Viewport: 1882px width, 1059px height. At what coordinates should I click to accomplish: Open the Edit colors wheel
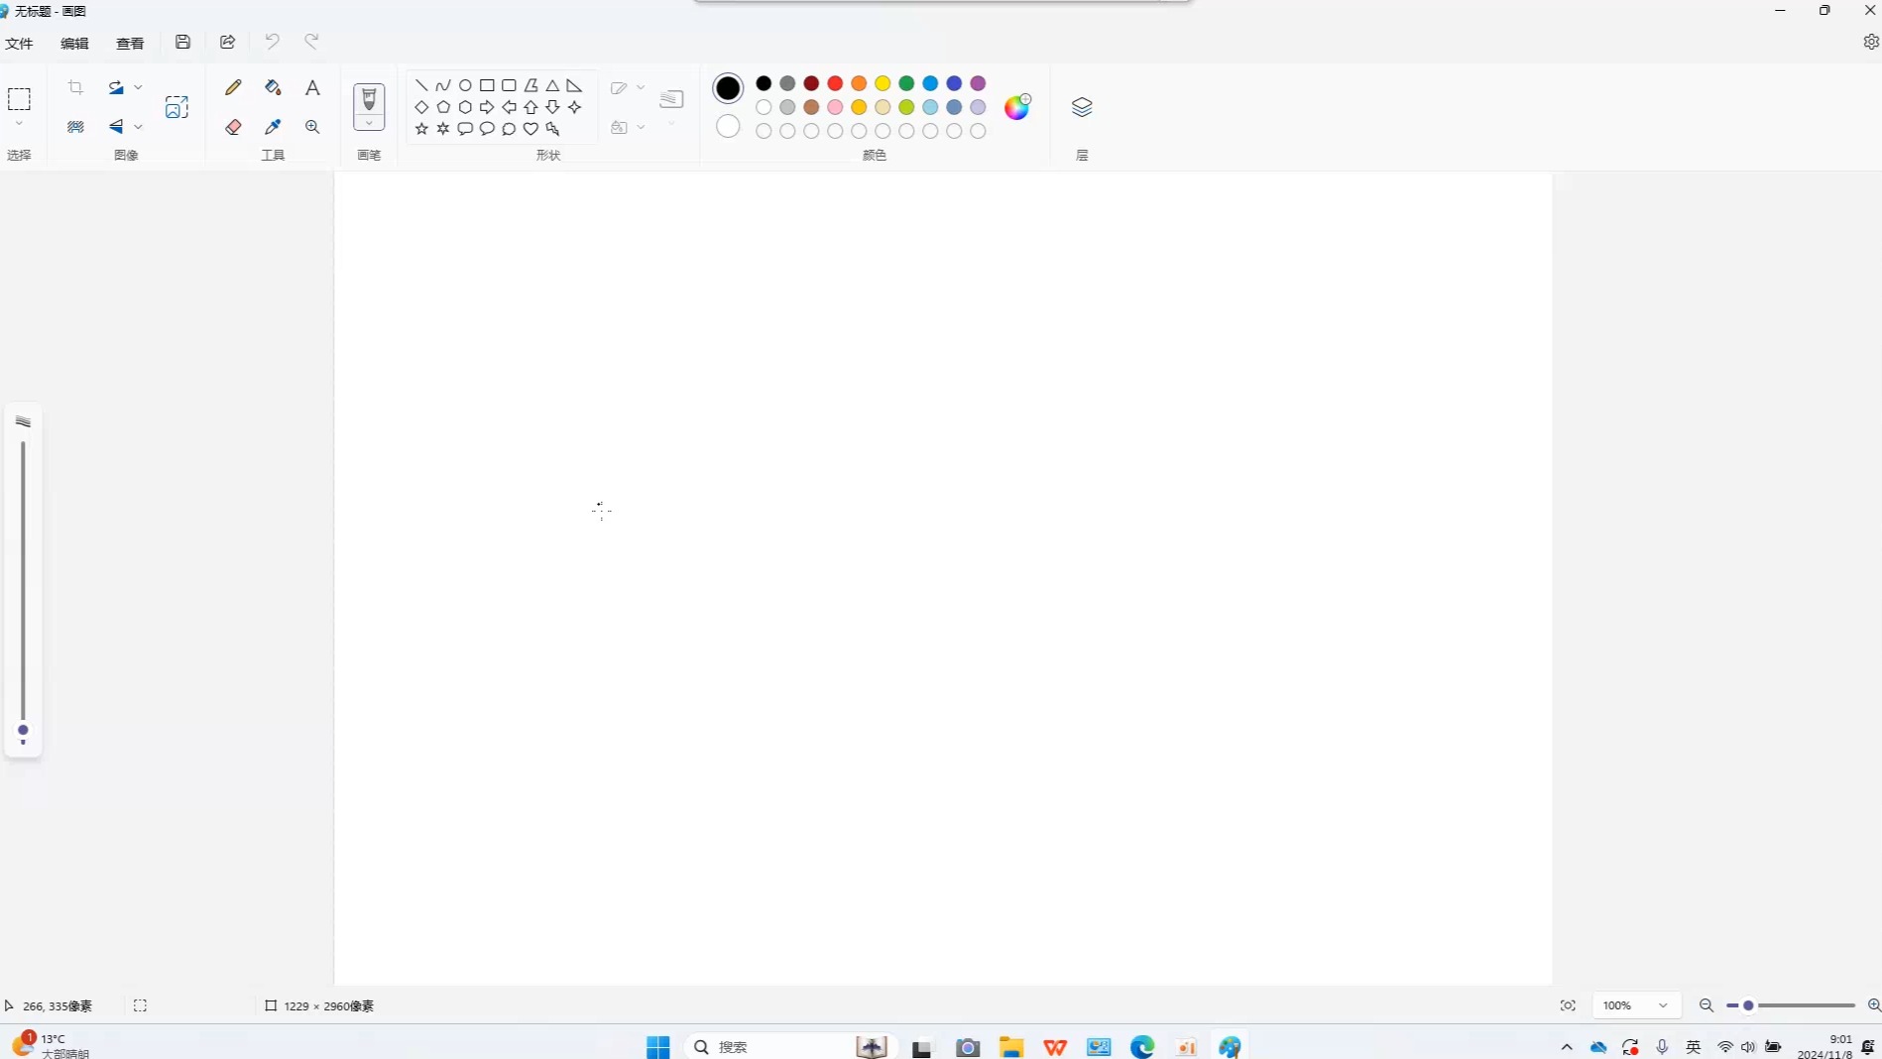(1017, 107)
